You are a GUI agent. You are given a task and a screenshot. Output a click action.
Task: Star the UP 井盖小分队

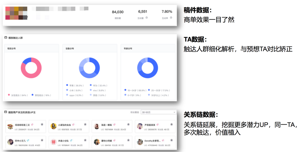pos(85,140)
